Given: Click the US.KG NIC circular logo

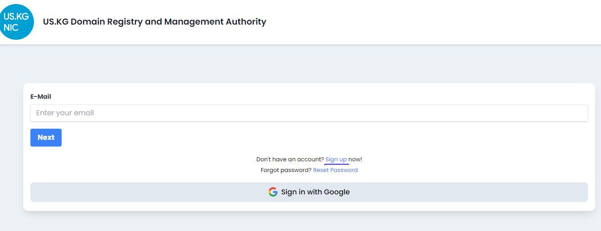Looking at the screenshot, I should [17, 22].
